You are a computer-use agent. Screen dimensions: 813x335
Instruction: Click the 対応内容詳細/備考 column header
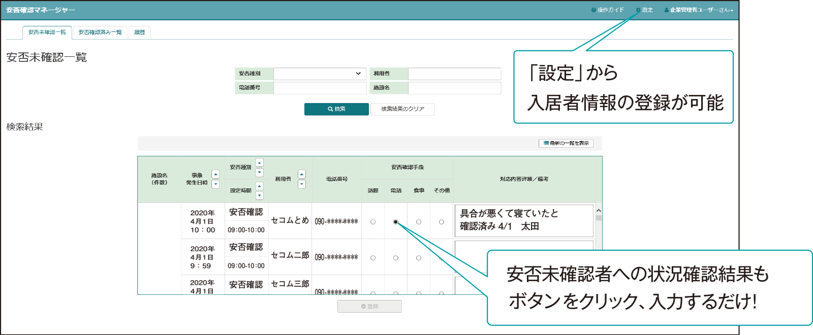[524, 179]
